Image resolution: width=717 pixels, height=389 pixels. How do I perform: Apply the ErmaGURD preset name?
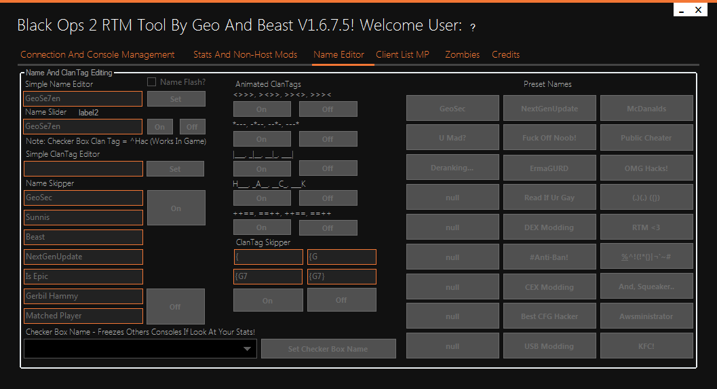click(x=549, y=168)
